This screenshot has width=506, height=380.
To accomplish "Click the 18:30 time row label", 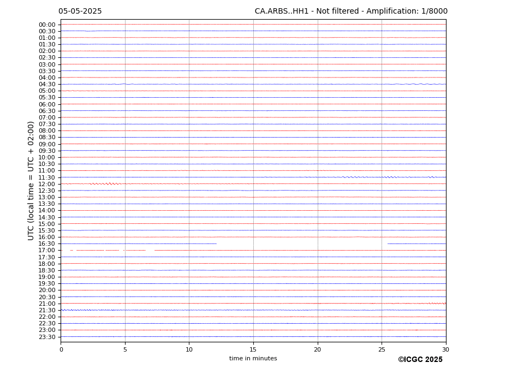I will coord(47,271).
